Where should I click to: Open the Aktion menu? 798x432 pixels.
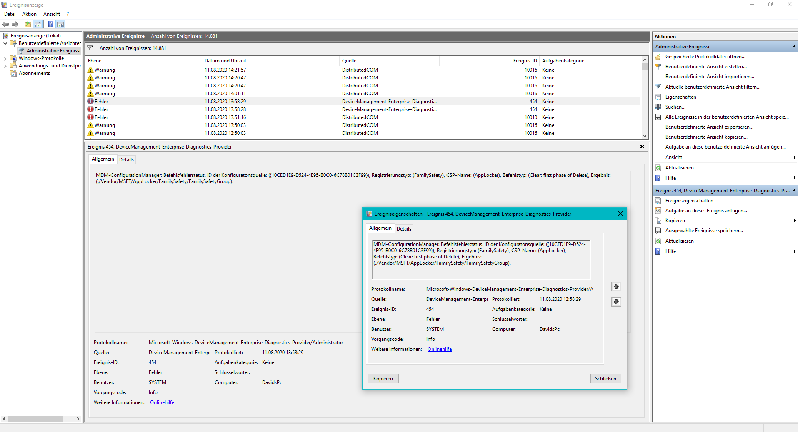pos(29,14)
